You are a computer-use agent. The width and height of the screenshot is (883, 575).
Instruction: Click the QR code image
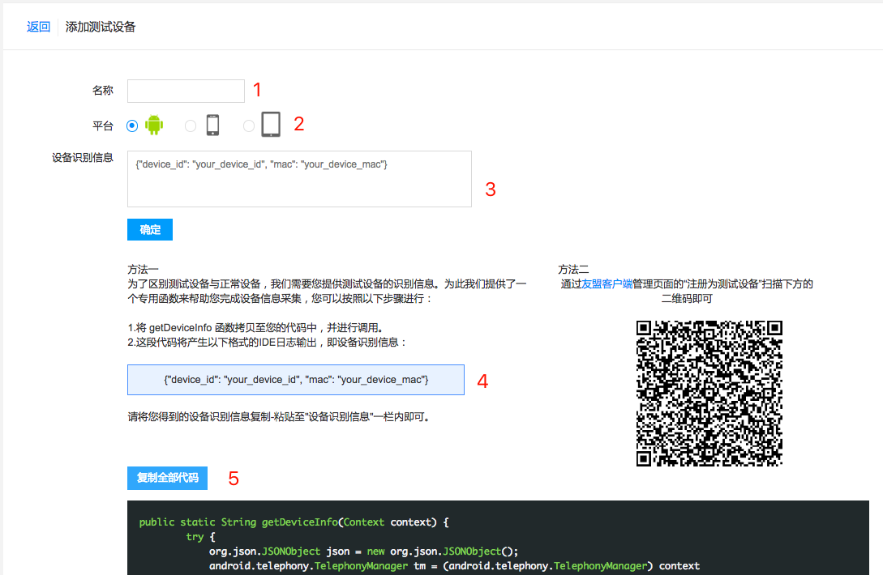pos(709,394)
